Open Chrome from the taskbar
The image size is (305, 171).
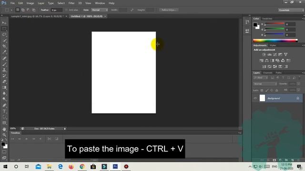tap(82, 167)
